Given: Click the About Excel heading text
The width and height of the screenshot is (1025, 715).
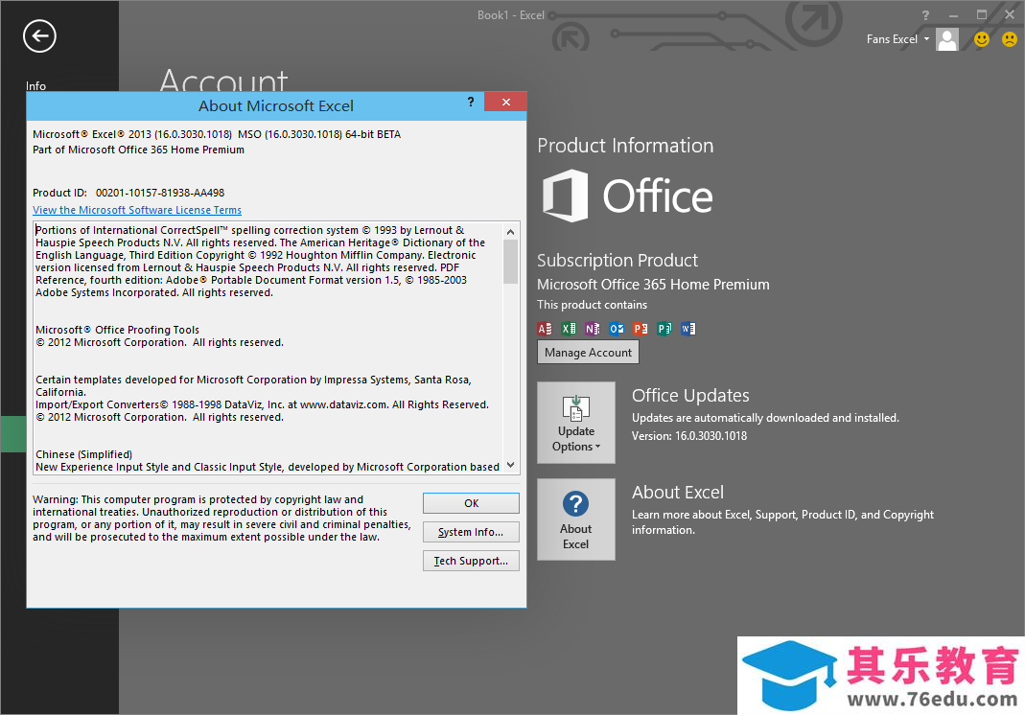Looking at the screenshot, I should coord(678,492).
